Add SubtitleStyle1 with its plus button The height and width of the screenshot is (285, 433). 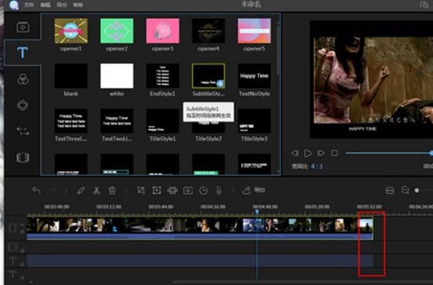point(220,83)
